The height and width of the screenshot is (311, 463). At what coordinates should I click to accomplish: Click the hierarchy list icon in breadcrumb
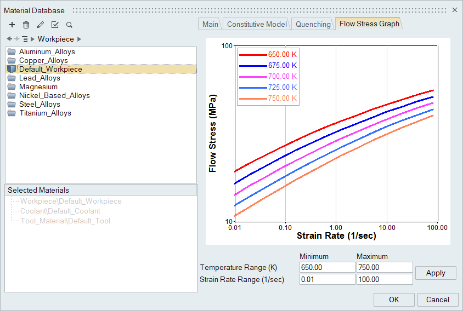pos(25,39)
